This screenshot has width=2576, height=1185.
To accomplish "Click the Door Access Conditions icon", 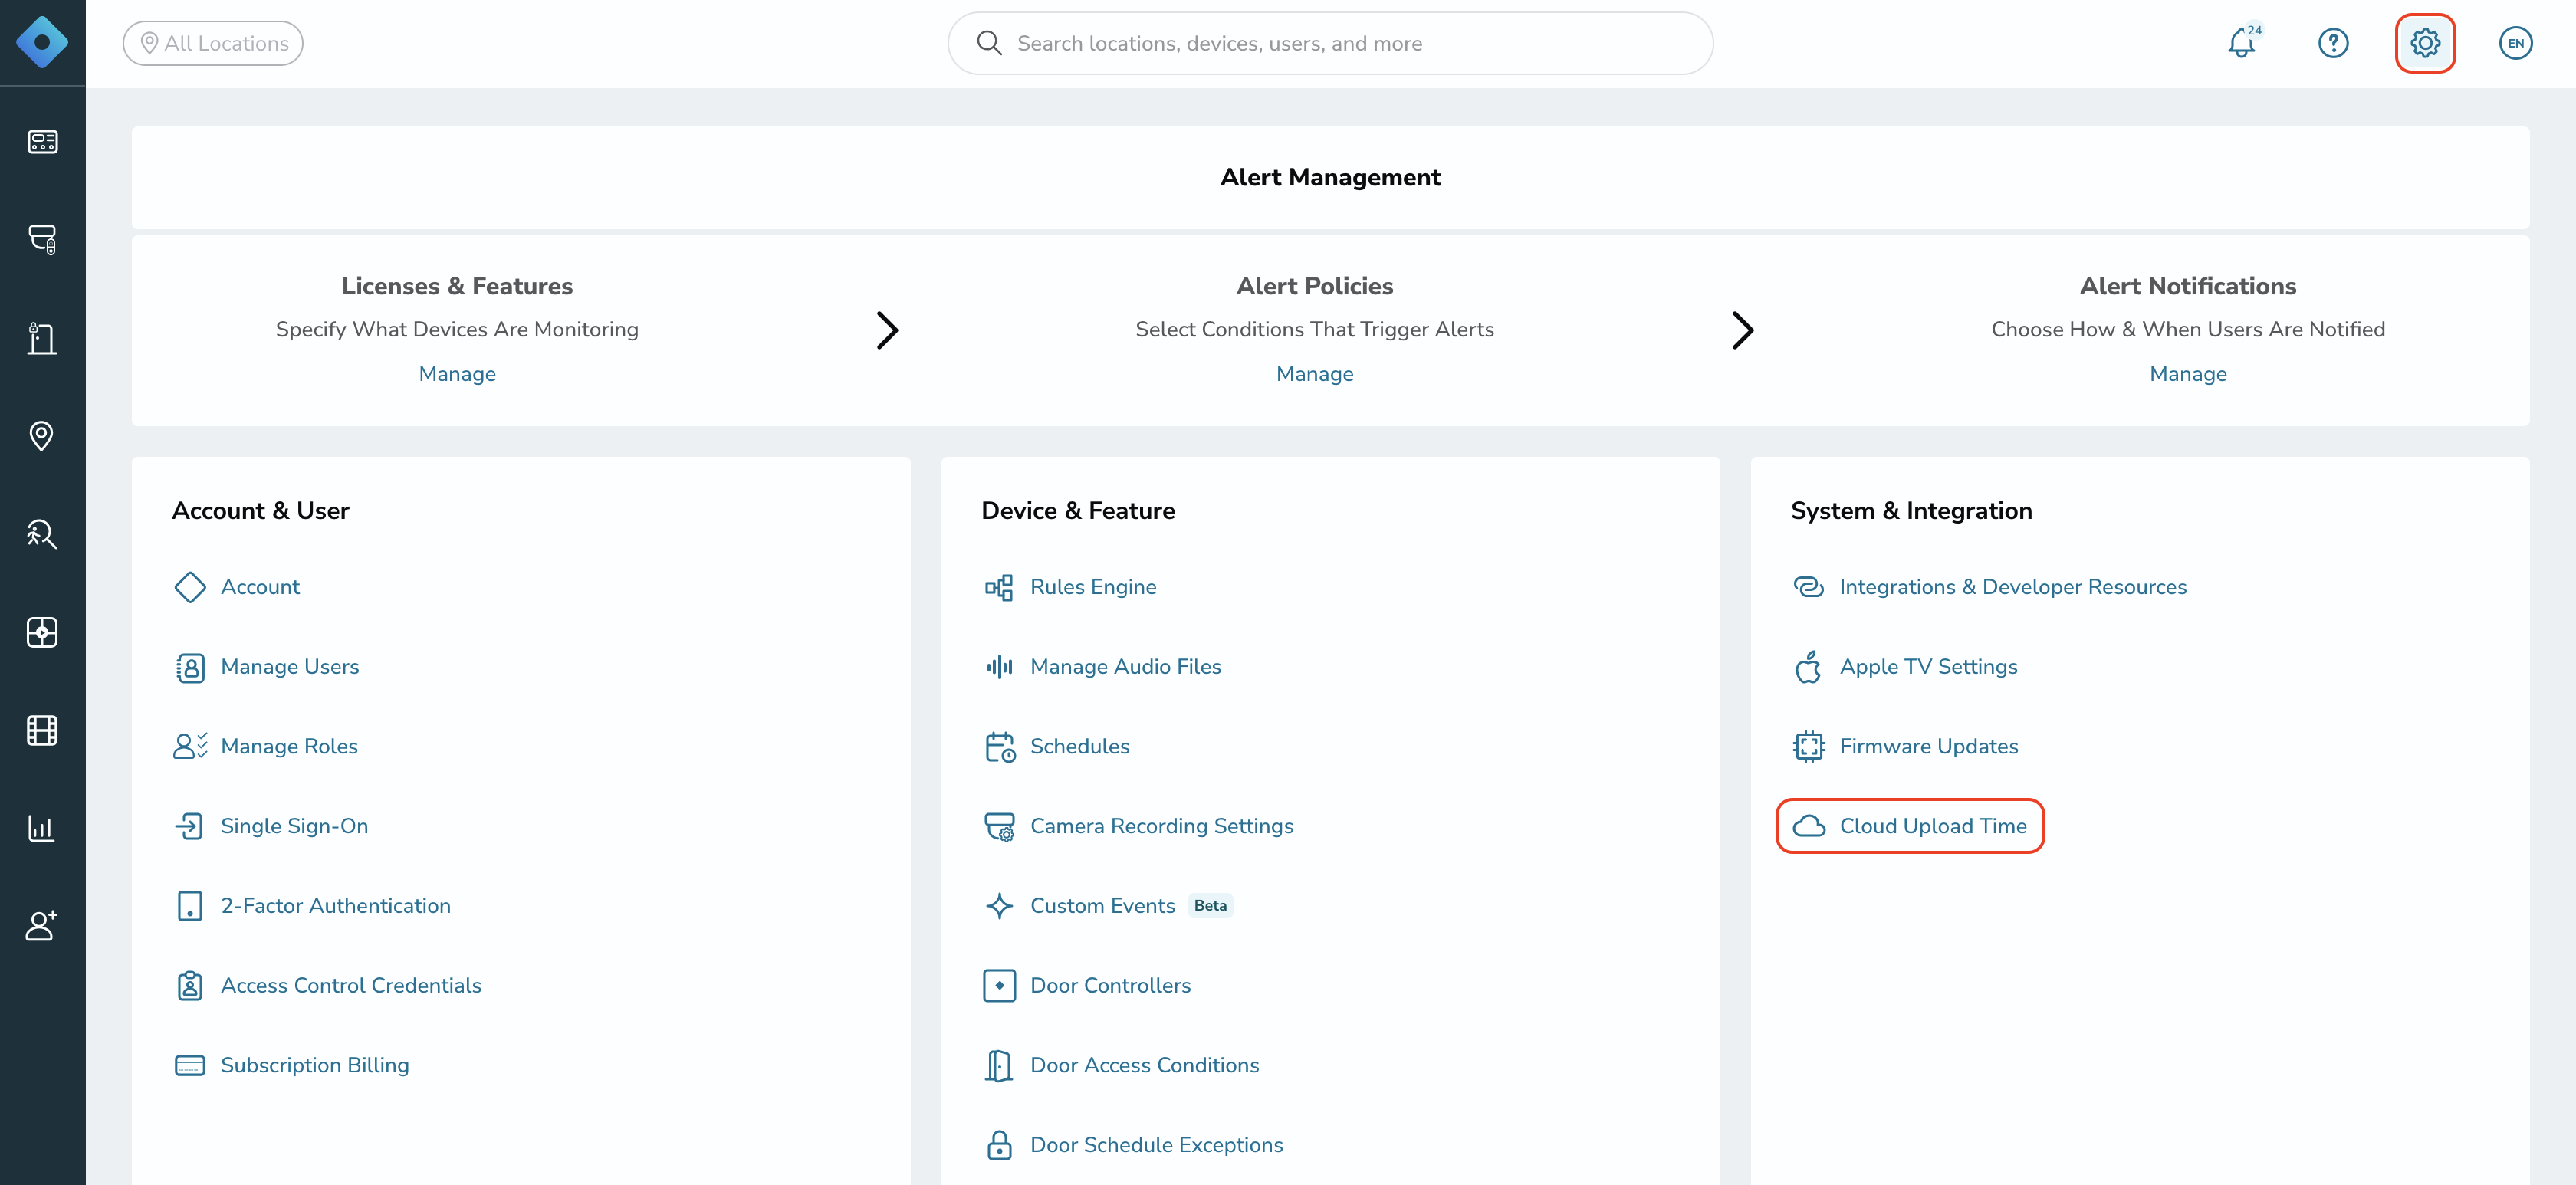I will click(x=999, y=1066).
